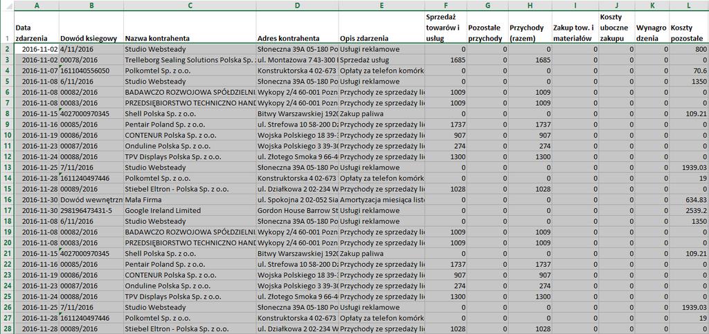Select column D header

click(x=297, y=6)
